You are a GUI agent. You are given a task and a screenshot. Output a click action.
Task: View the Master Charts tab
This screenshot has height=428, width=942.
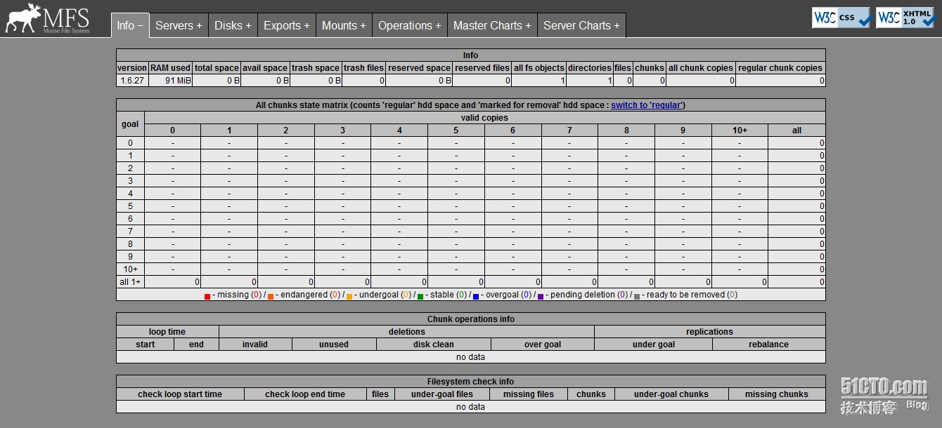(492, 25)
